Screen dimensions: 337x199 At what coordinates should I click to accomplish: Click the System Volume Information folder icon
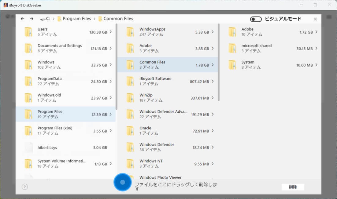[28, 164]
